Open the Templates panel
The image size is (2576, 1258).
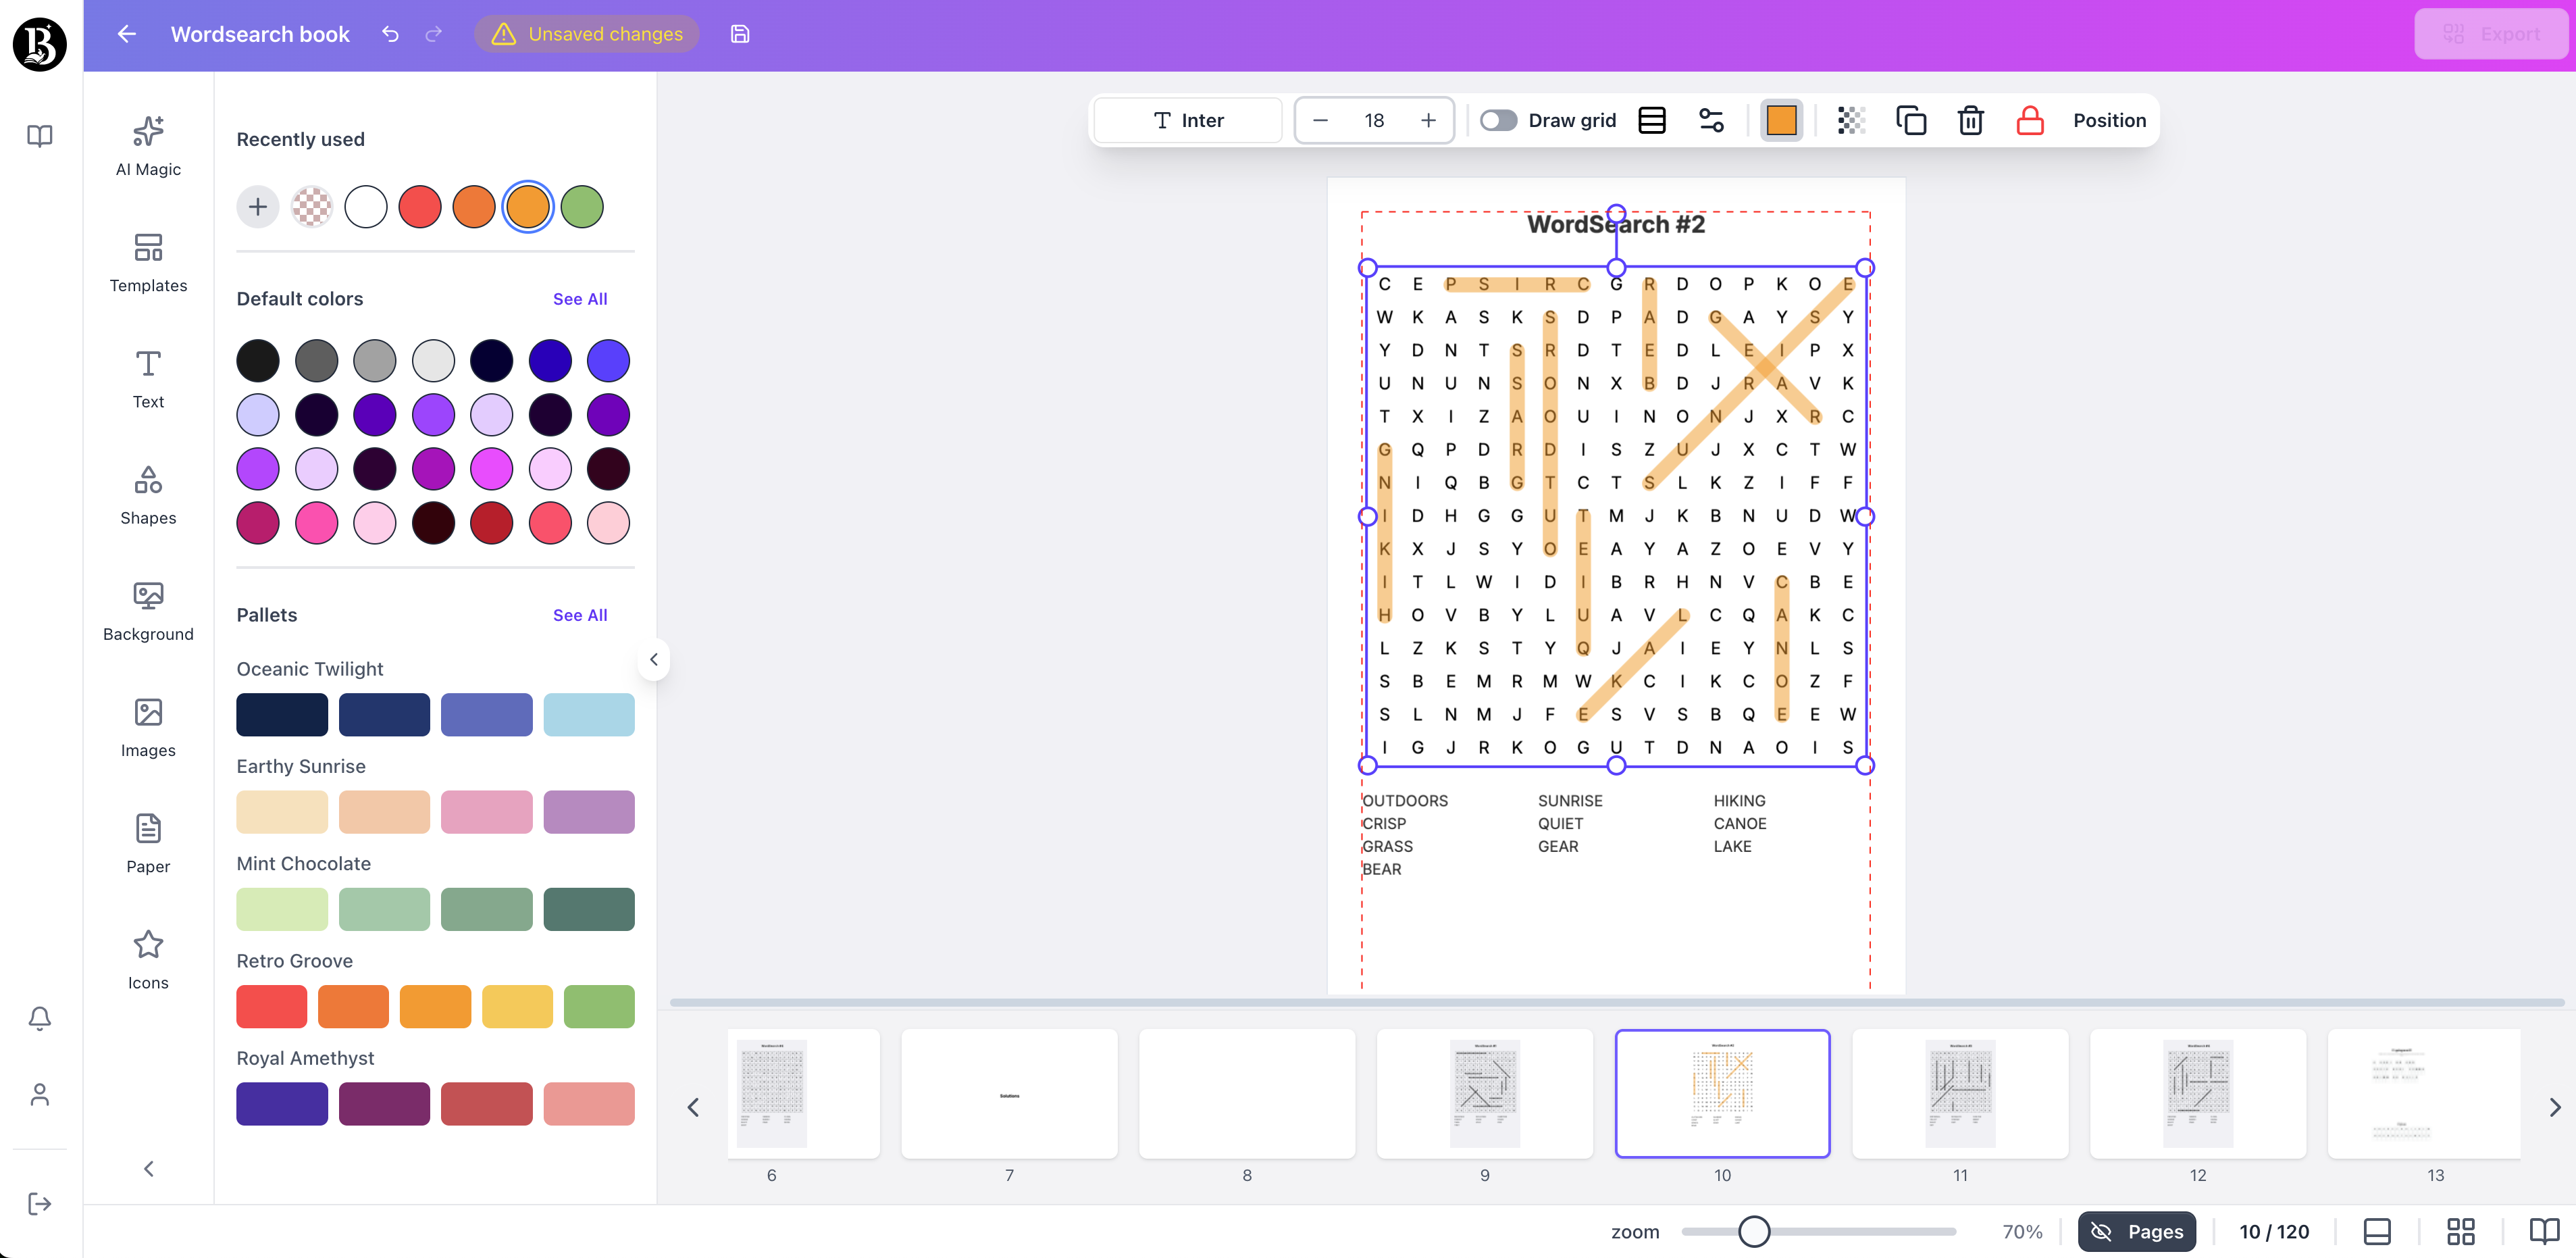[x=147, y=263]
